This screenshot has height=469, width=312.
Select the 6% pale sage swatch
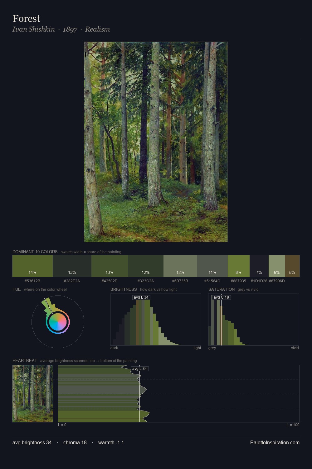[x=277, y=266]
